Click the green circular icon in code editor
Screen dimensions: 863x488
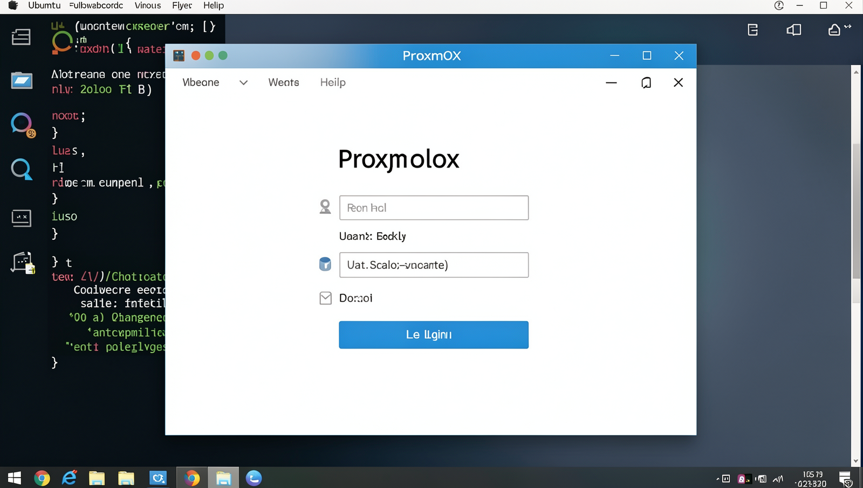(62, 43)
